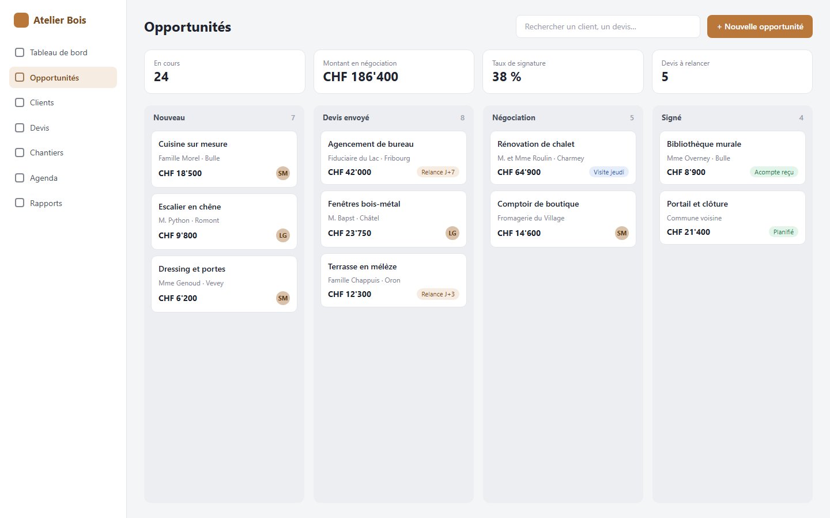Open the Rapports section label

point(46,203)
